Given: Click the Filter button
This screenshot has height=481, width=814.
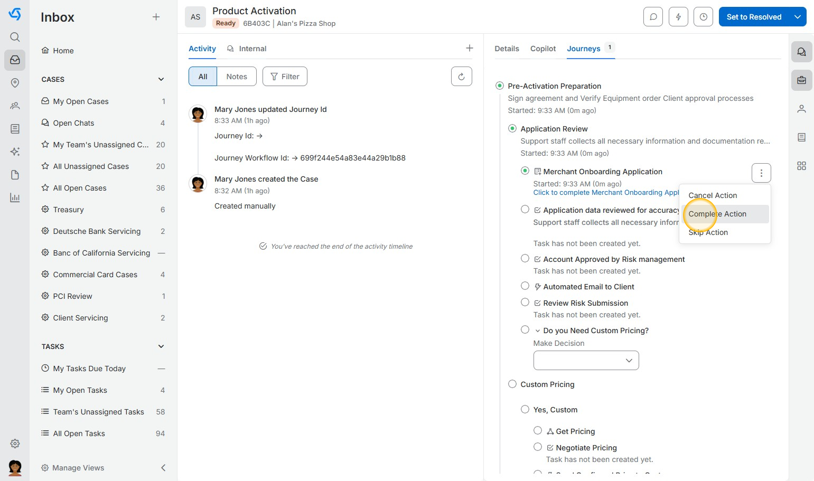Looking at the screenshot, I should pos(285,77).
